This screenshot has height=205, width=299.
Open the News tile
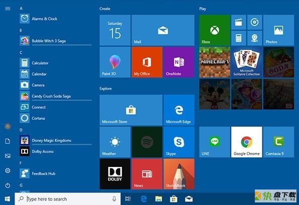click(x=147, y=174)
